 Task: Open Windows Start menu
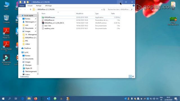click(x=3, y=98)
